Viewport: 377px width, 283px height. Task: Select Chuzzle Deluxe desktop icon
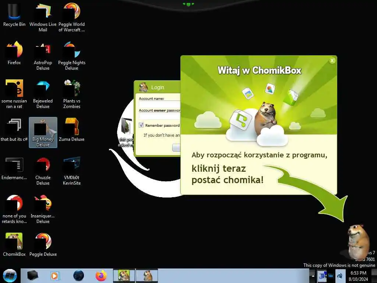[43, 171]
